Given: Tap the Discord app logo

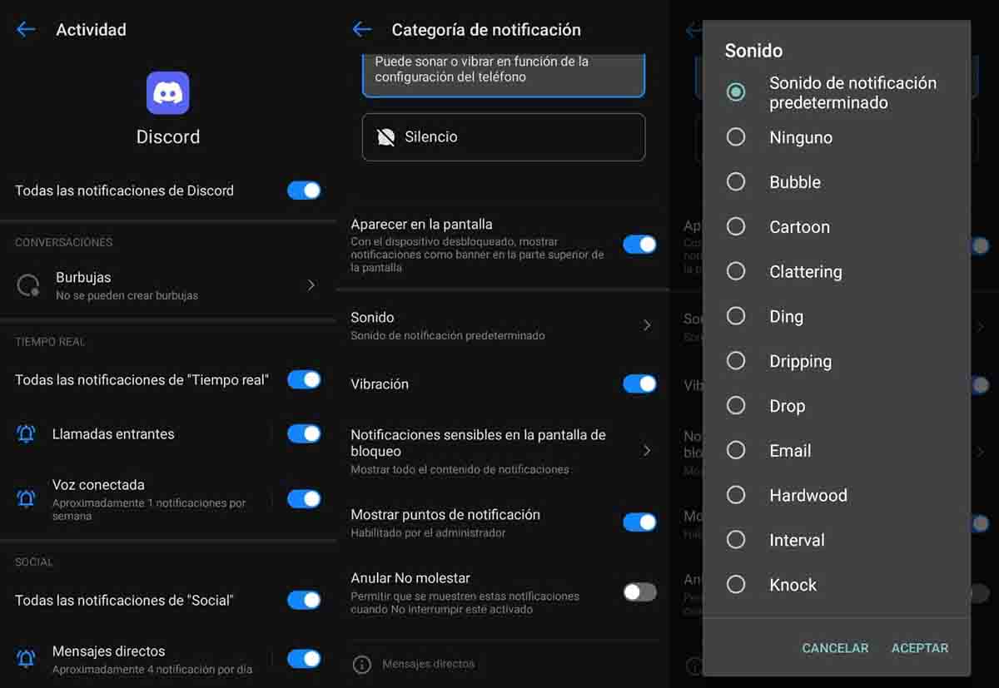Looking at the screenshot, I should 168,92.
